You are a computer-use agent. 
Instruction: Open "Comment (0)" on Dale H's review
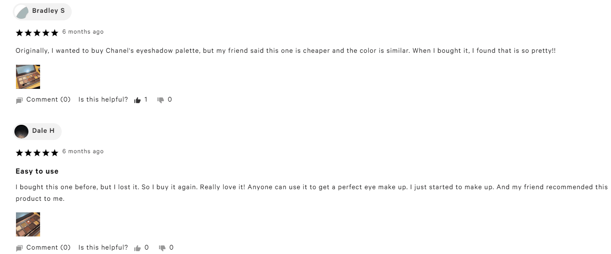pos(48,248)
